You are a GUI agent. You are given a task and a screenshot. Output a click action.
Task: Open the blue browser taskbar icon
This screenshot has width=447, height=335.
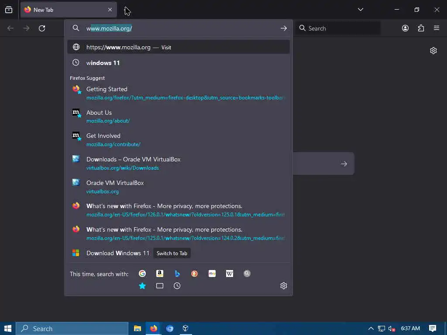pyautogui.click(x=170, y=328)
